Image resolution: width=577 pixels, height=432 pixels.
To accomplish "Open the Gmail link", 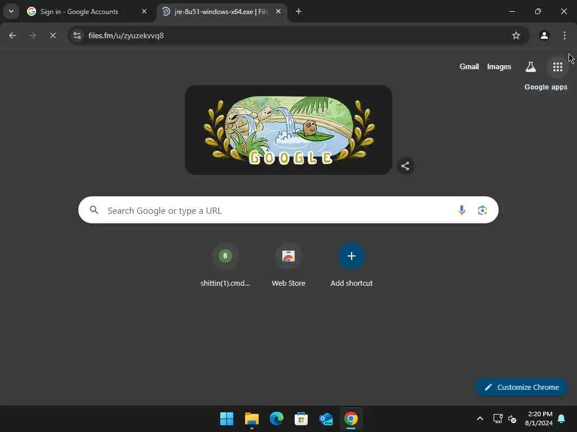I will [469, 67].
